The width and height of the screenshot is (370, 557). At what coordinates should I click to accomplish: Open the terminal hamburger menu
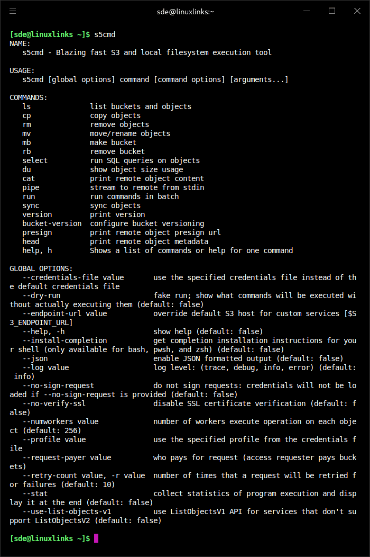(13, 11)
